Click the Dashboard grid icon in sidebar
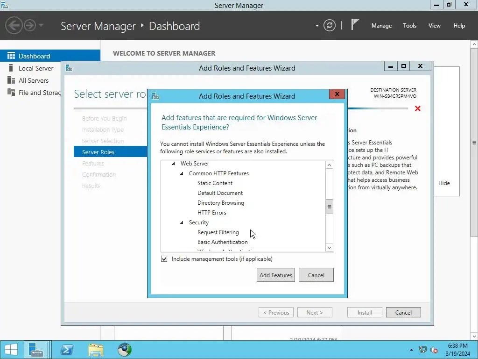 click(11, 56)
